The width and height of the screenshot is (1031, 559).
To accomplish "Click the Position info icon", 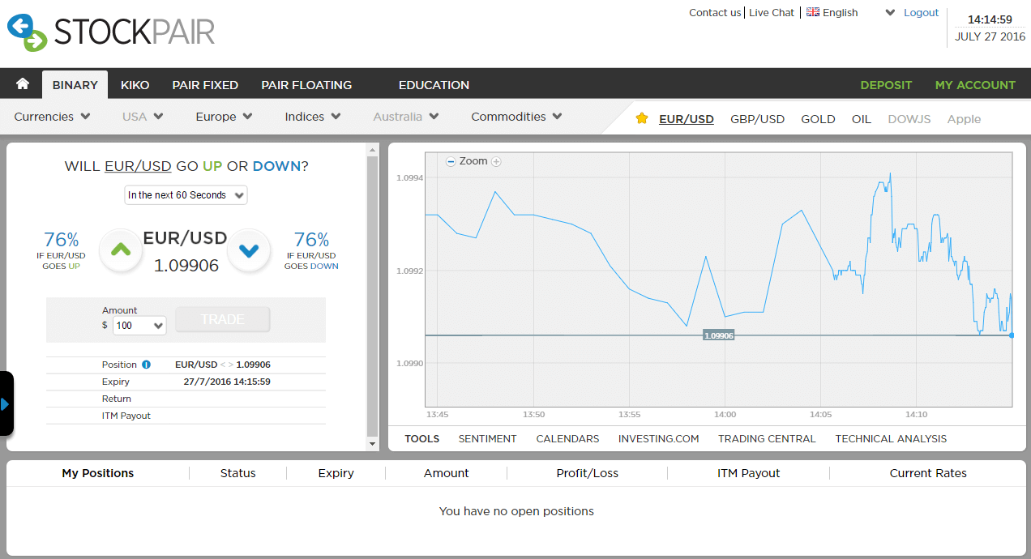I will coord(146,365).
